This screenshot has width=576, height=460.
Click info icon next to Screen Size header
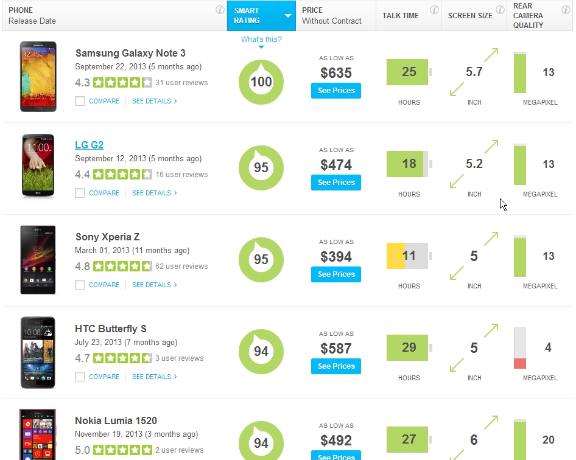(499, 10)
